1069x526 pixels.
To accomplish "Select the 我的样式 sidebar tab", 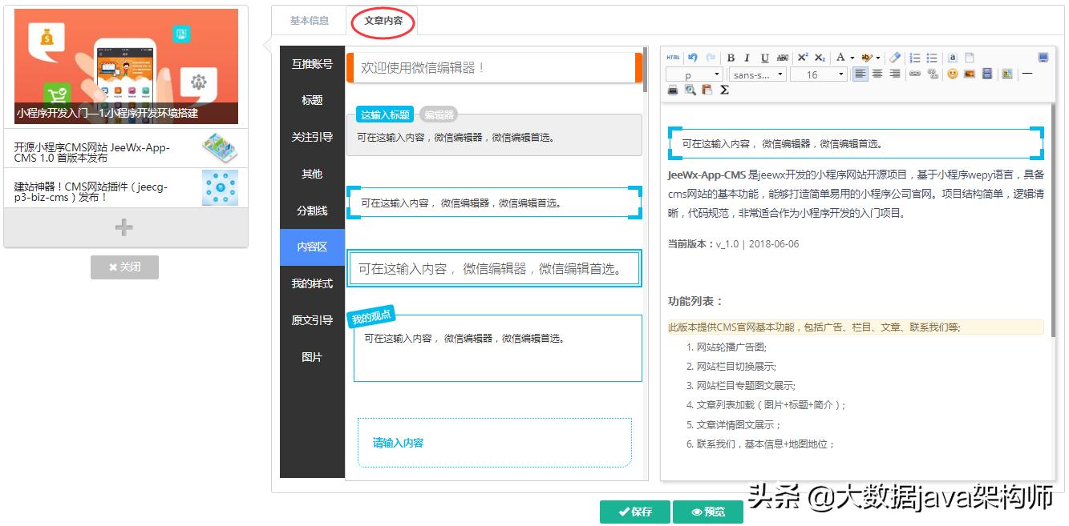I will [x=312, y=285].
